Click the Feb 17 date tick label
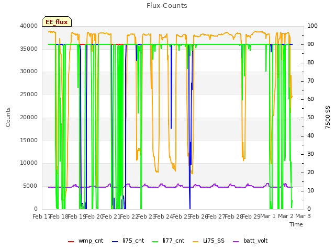335x251 pixels. (x=41, y=216)
